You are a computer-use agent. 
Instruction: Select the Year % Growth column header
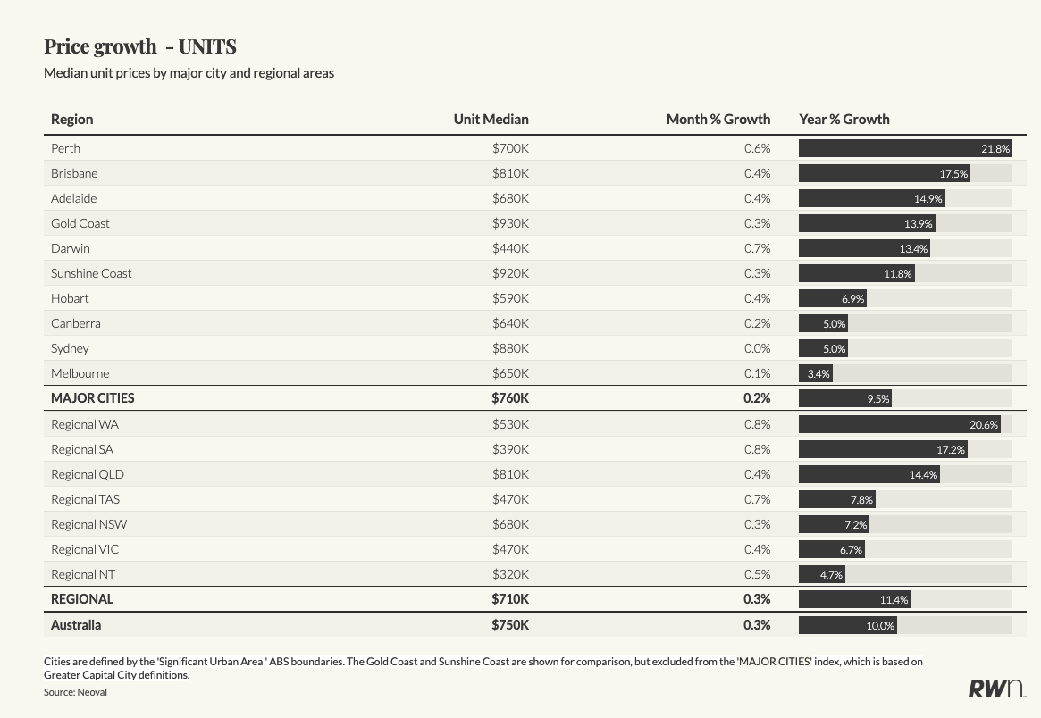[x=844, y=119]
